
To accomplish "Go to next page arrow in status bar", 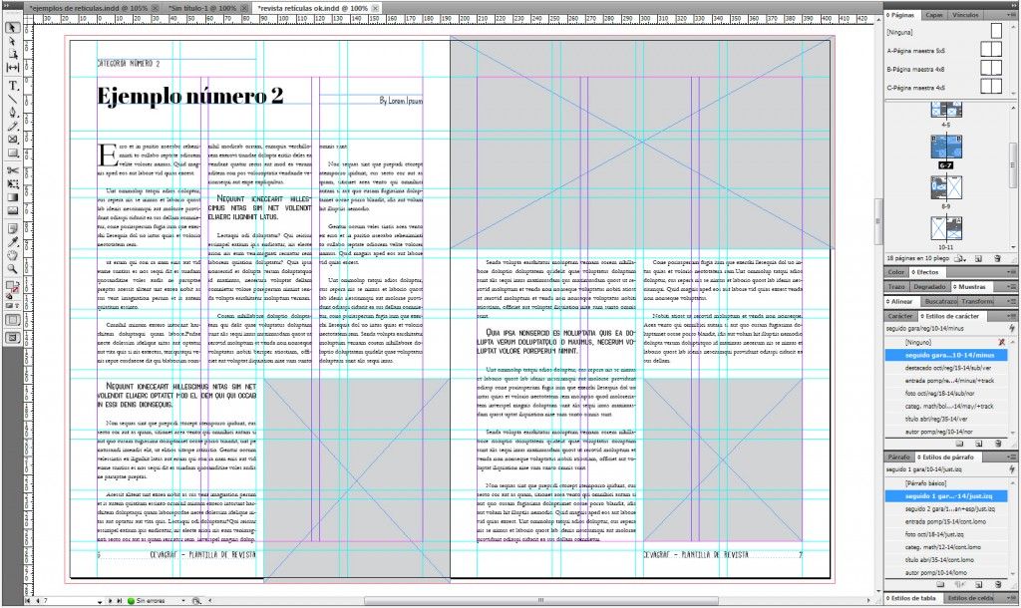I will tap(111, 601).
